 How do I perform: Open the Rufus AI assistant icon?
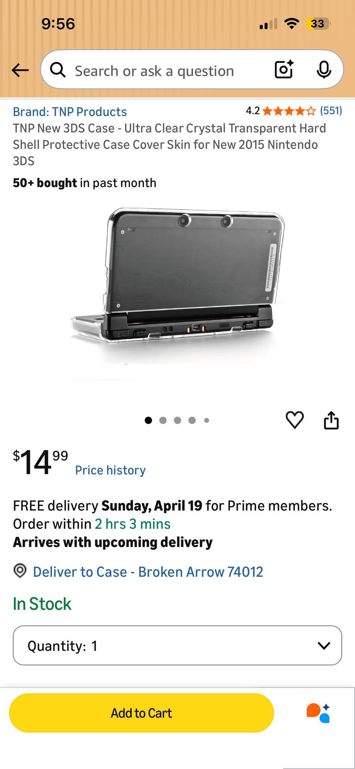point(318,713)
